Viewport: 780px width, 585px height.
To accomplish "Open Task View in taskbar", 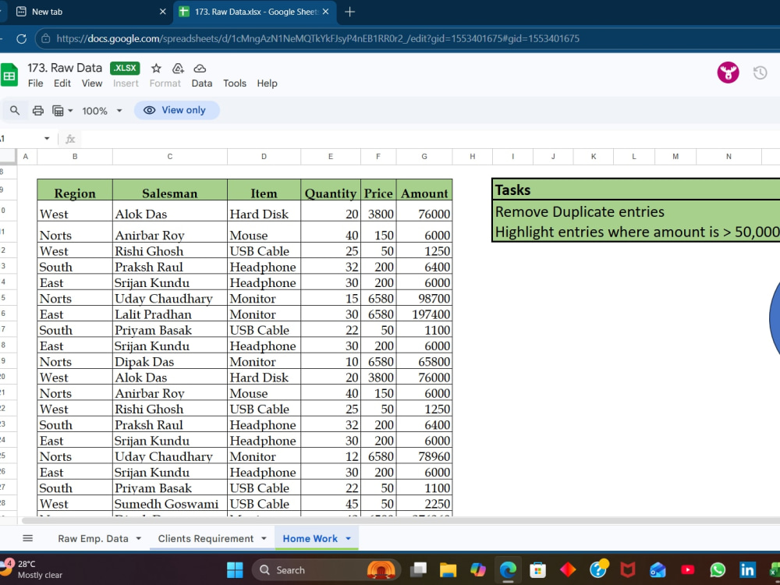I will click(418, 570).
